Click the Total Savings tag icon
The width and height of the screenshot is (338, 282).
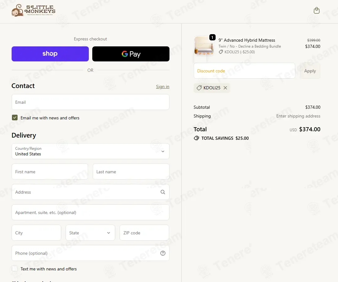coord(196,138)
